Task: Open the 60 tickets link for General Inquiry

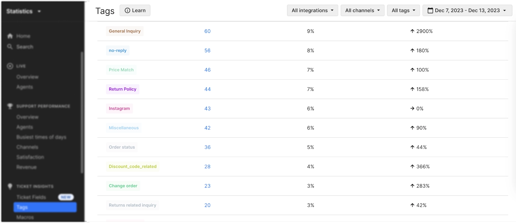Action: [207, 31]
